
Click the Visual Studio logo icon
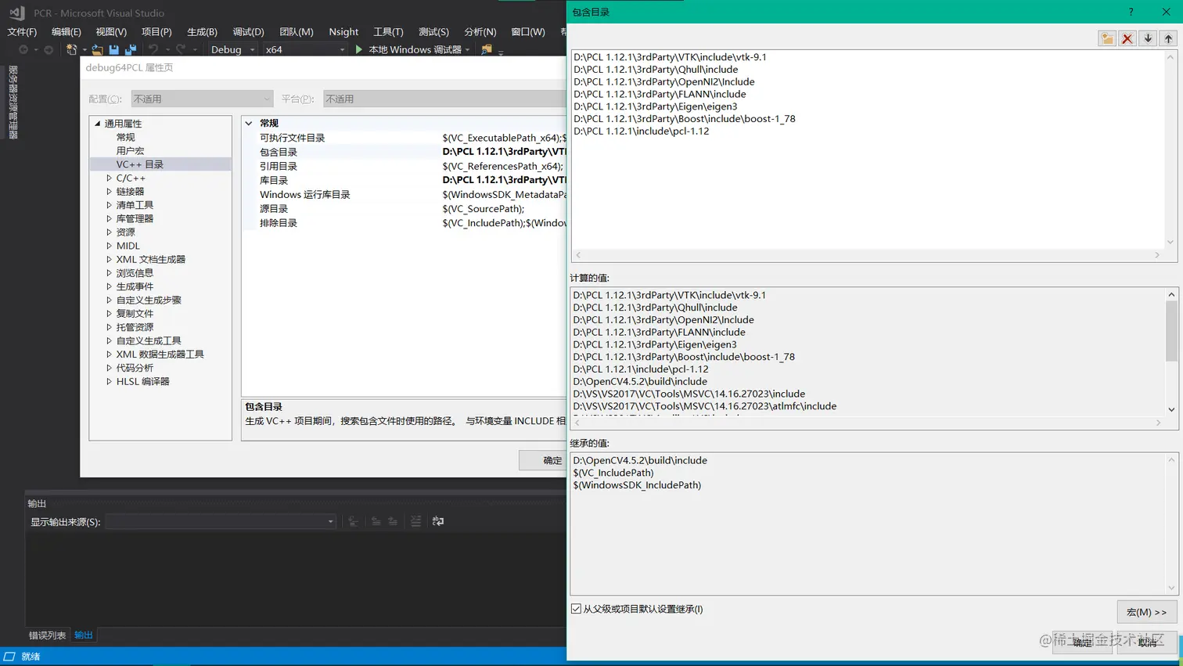click(x=16, y=13)
